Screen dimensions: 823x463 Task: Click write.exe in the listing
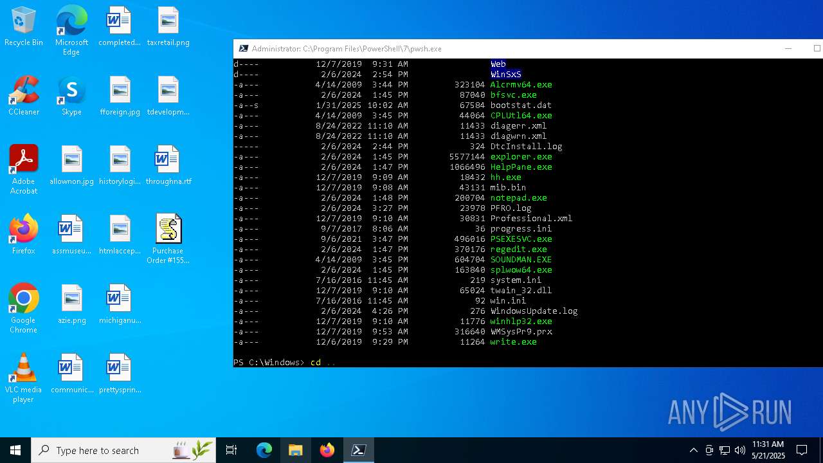[x=513, y=341]
